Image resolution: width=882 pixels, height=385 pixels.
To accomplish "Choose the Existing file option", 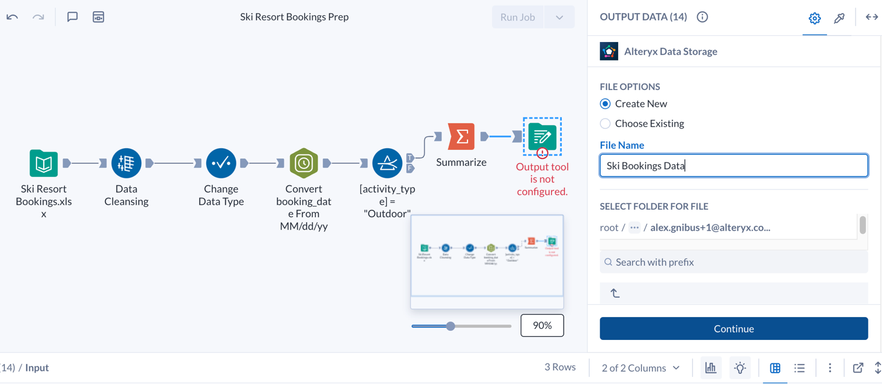I will click(605, 123).
